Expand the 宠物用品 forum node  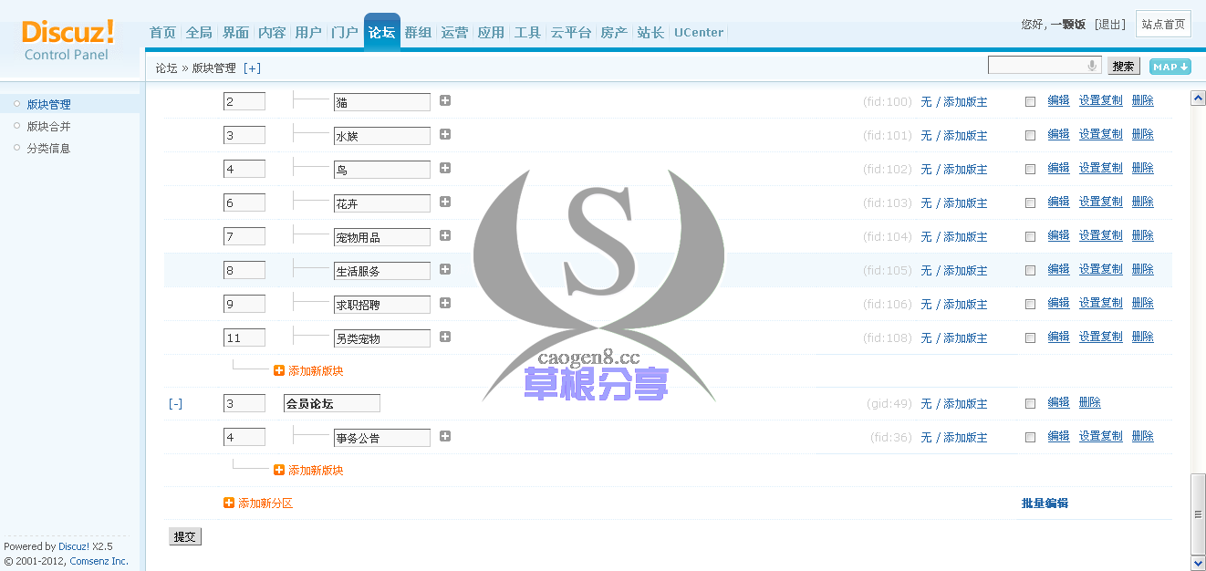[x=444, y=235]
